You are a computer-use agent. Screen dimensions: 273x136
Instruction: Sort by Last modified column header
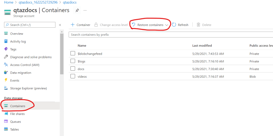(202, 46)
